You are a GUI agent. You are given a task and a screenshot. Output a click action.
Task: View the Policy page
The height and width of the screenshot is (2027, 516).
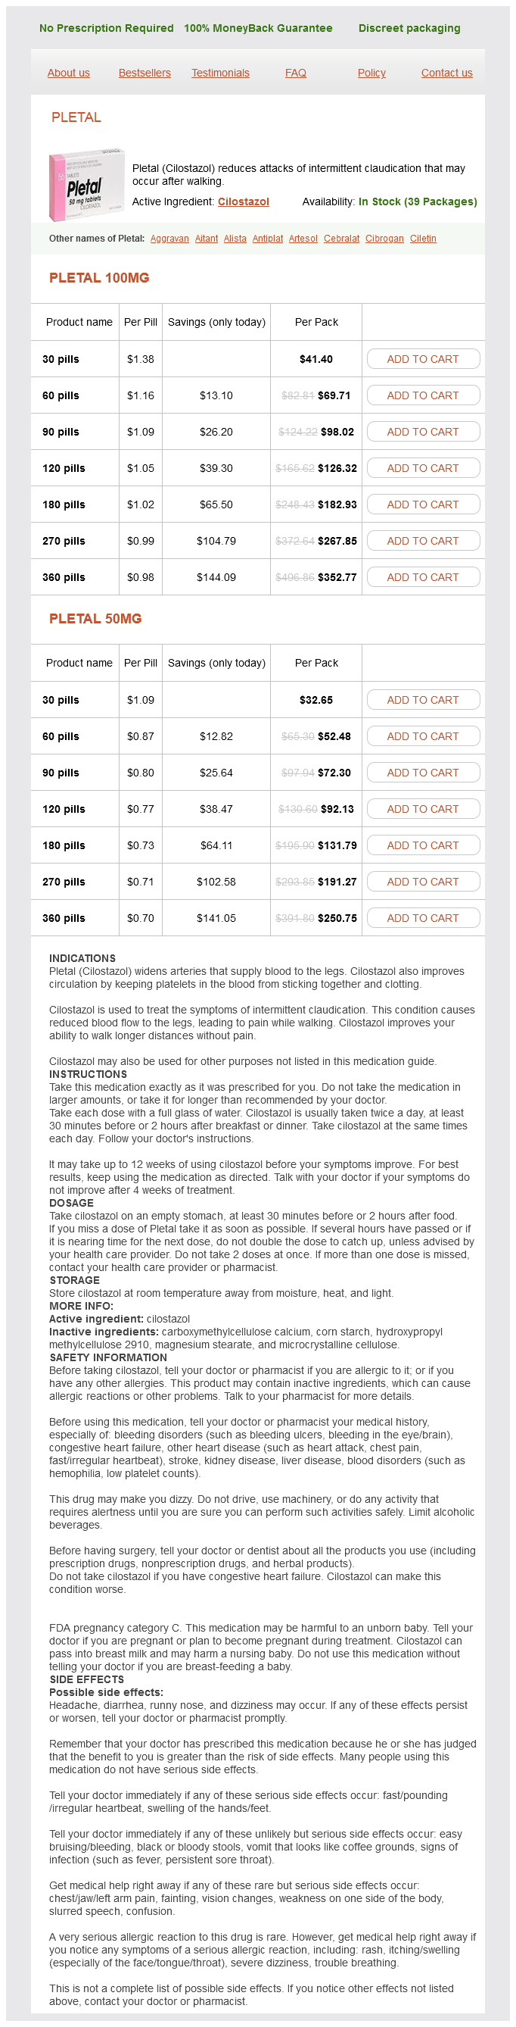371,73
